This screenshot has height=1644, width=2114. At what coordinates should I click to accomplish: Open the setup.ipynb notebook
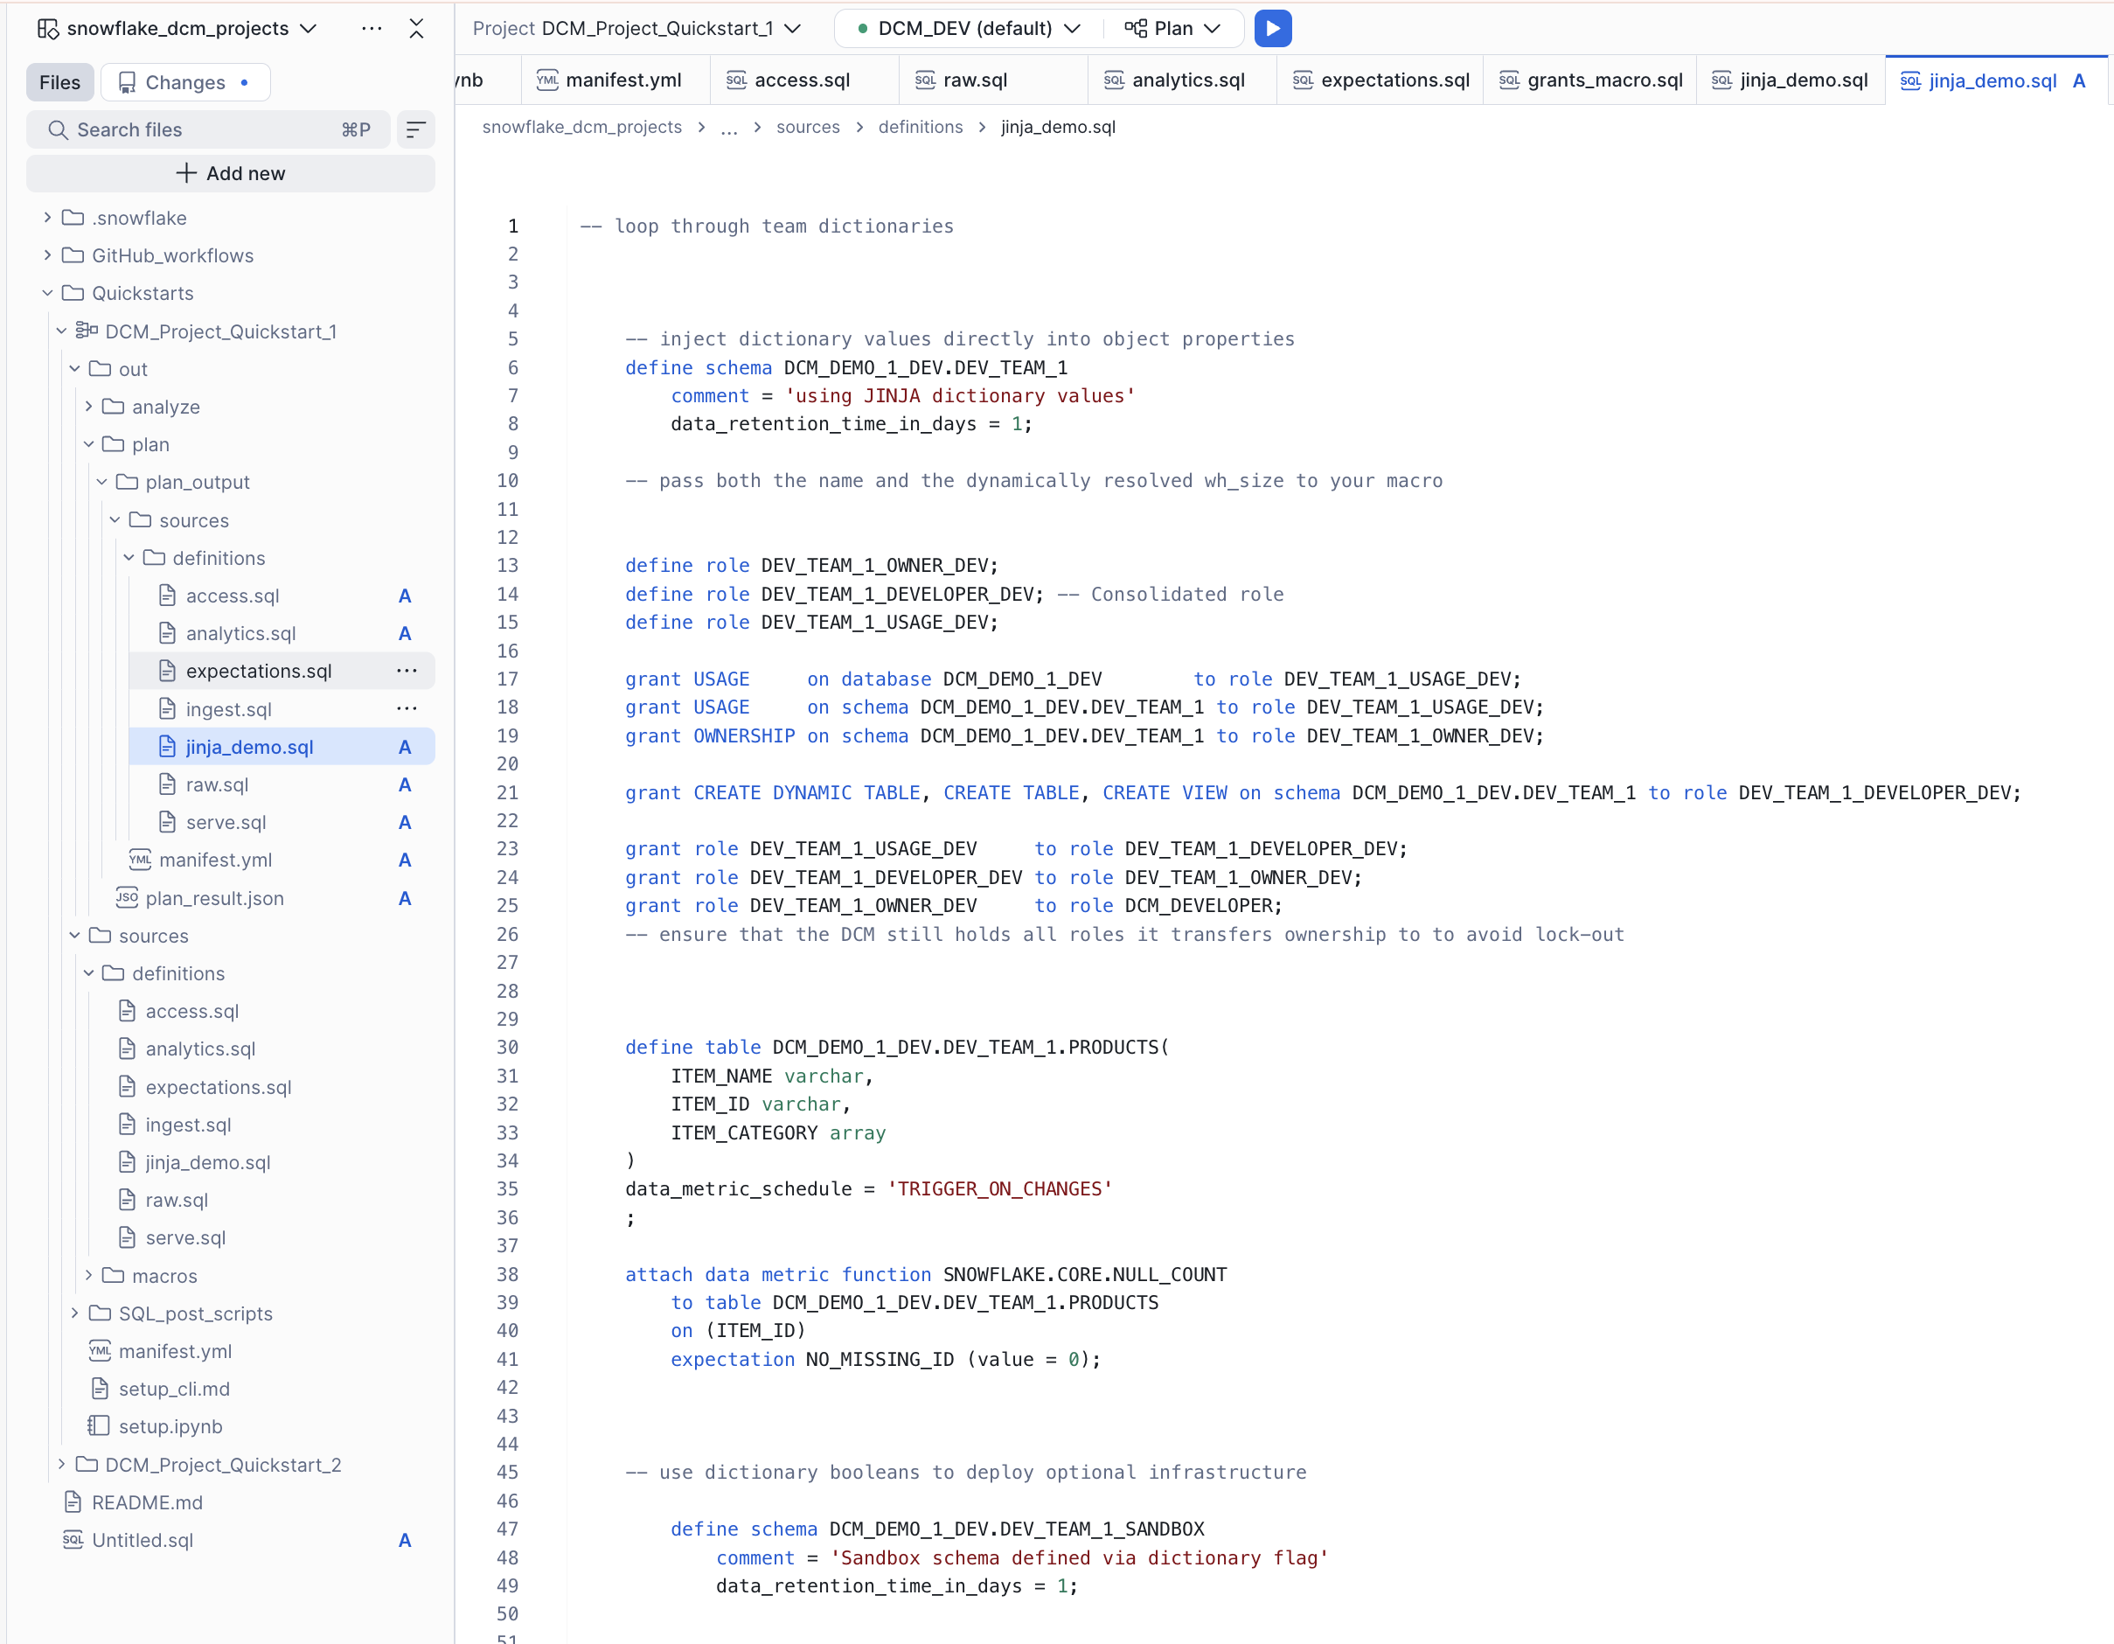(x=170, y=1425)
